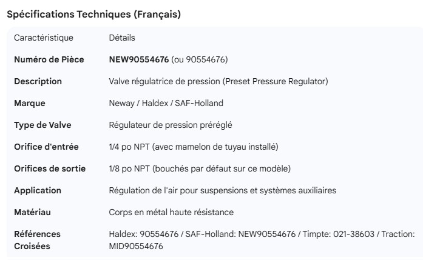Viewport: 423px width, 260px height.
Task: Click the "Régulateur de pression préréglé" value
Action: point(171,125)
